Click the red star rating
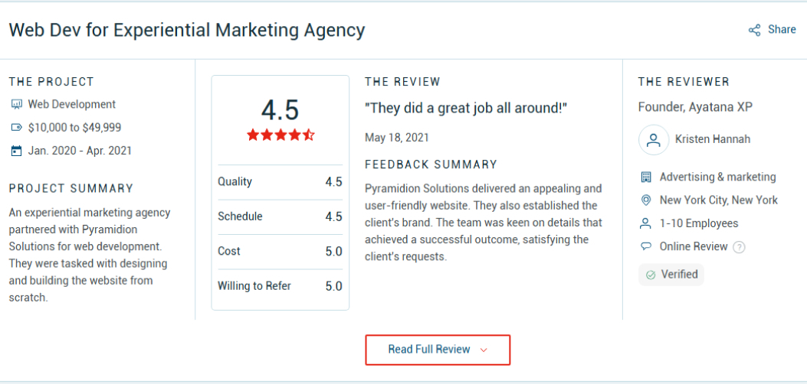Screen dimensions: 807x384 pos(280,135)
